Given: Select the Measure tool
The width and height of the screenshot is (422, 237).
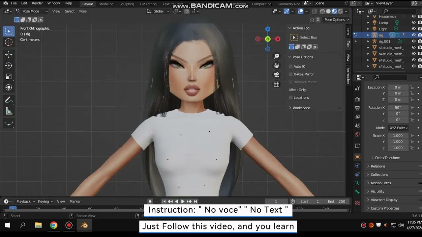Looking at the screenshot, I should point(9,111).
